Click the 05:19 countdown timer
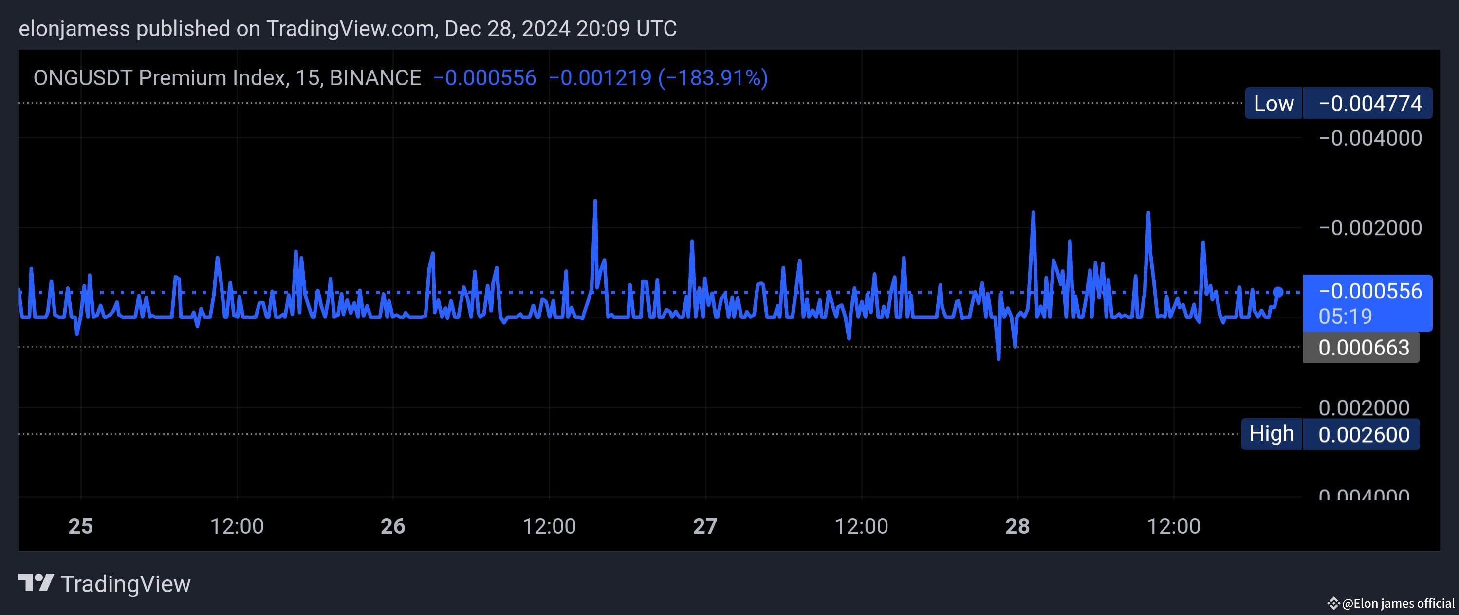The width and height of the screenshot is (1459, 615). click(x=1345, y=316)
